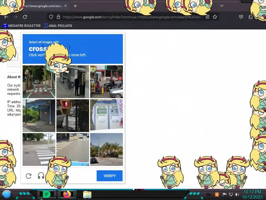Close the google.com search tab
The height and width of the screenshot is (200, 266).
[65, 6]
